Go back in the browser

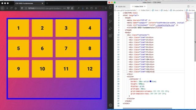pyautogui.click(x=2, y=8)
